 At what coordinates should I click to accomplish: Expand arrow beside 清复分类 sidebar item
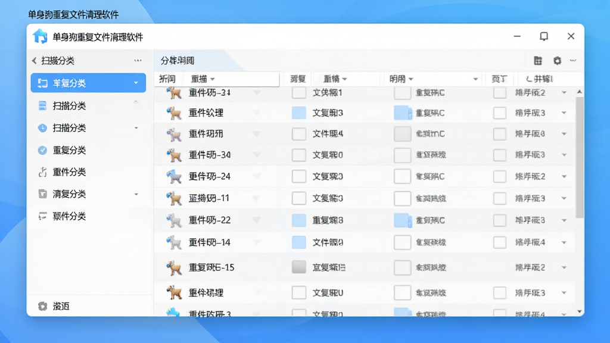pos(136,194)
